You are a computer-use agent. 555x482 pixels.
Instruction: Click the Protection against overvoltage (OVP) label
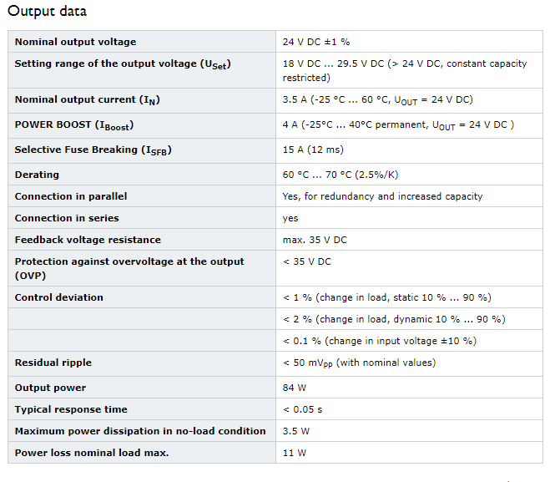point(129,268)
